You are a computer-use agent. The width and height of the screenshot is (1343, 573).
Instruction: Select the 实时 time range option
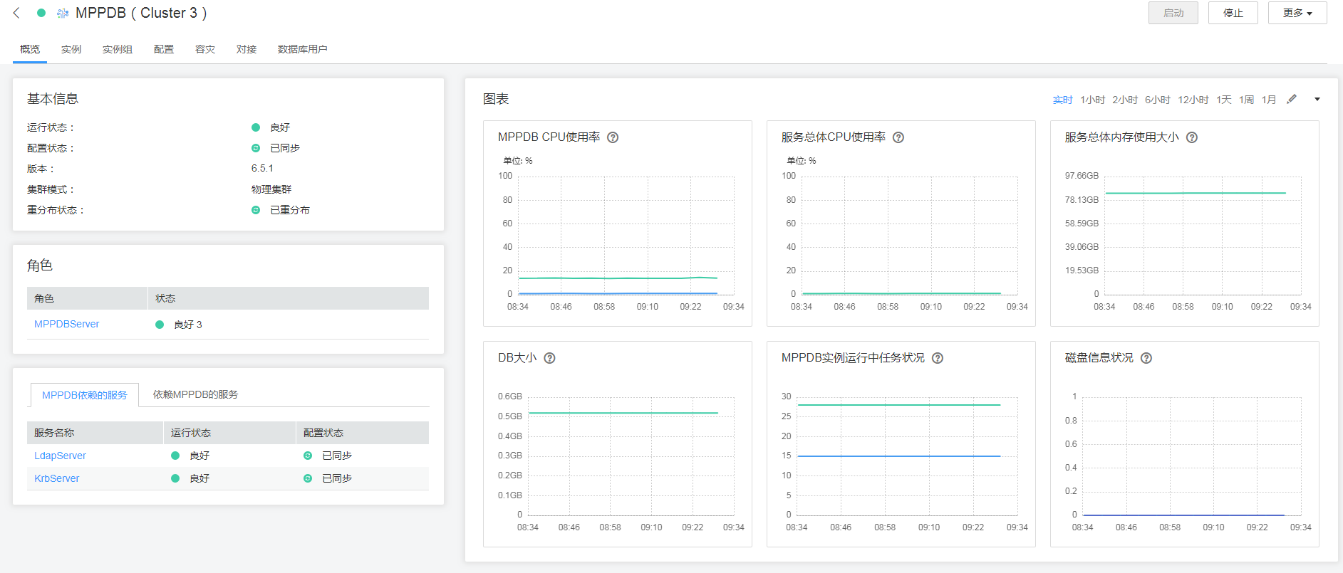pyautogui.click(x=1062, y=100)
